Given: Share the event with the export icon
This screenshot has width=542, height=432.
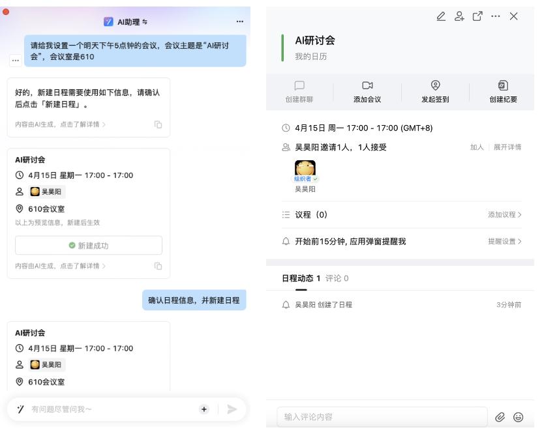Looking at the screenshot, I should pos(477,16).
